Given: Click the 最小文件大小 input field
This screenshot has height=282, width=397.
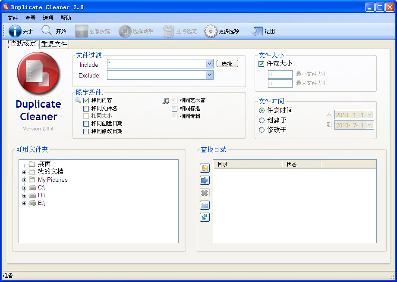Looking at the screenshot, I should point(280,74).
